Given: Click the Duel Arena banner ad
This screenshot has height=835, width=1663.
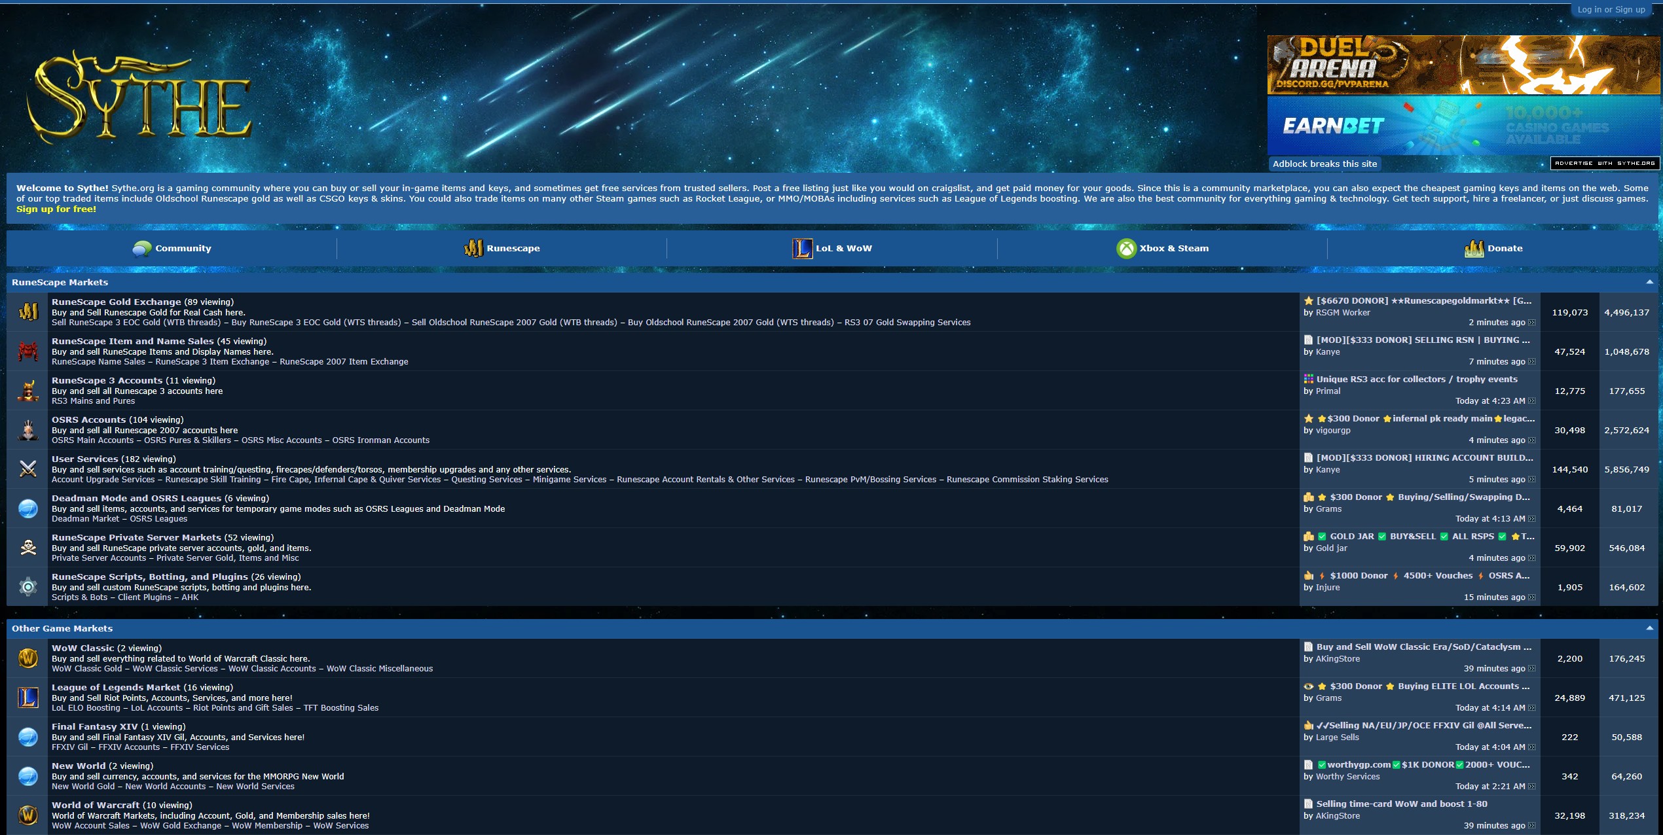Looking at the screenshot, I should 1463,65.
